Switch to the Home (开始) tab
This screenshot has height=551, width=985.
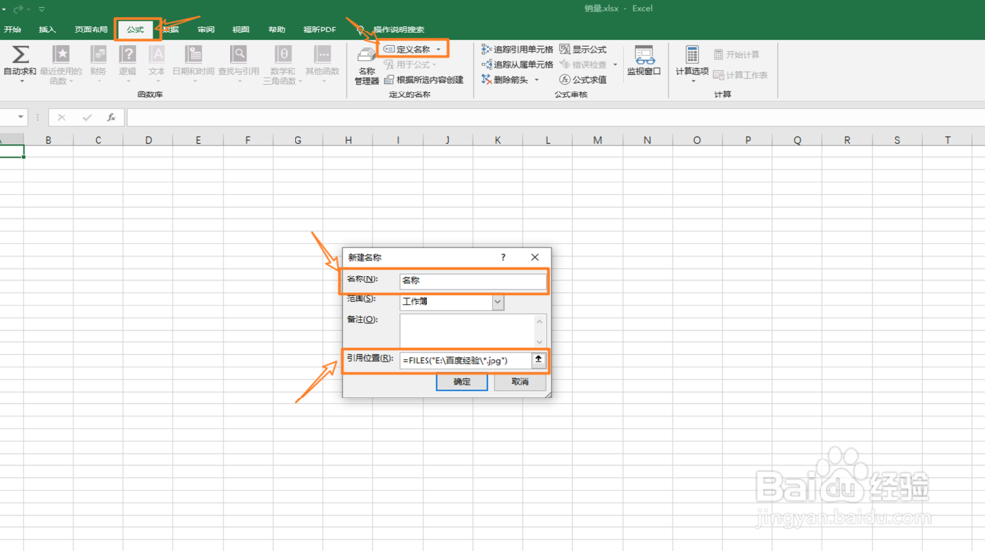pyautogui.click(x=13, y=30)
